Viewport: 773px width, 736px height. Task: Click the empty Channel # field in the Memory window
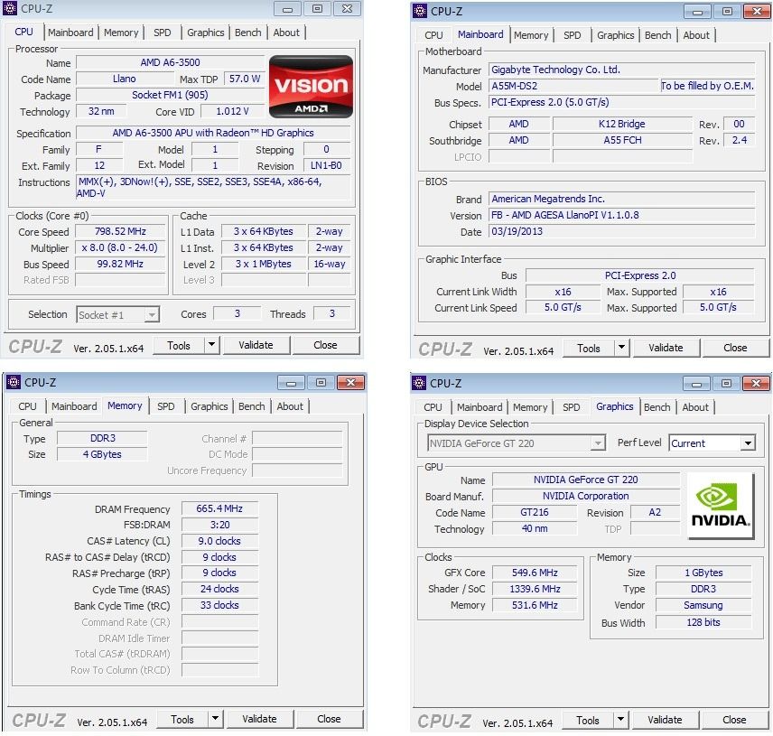[297, 438]
